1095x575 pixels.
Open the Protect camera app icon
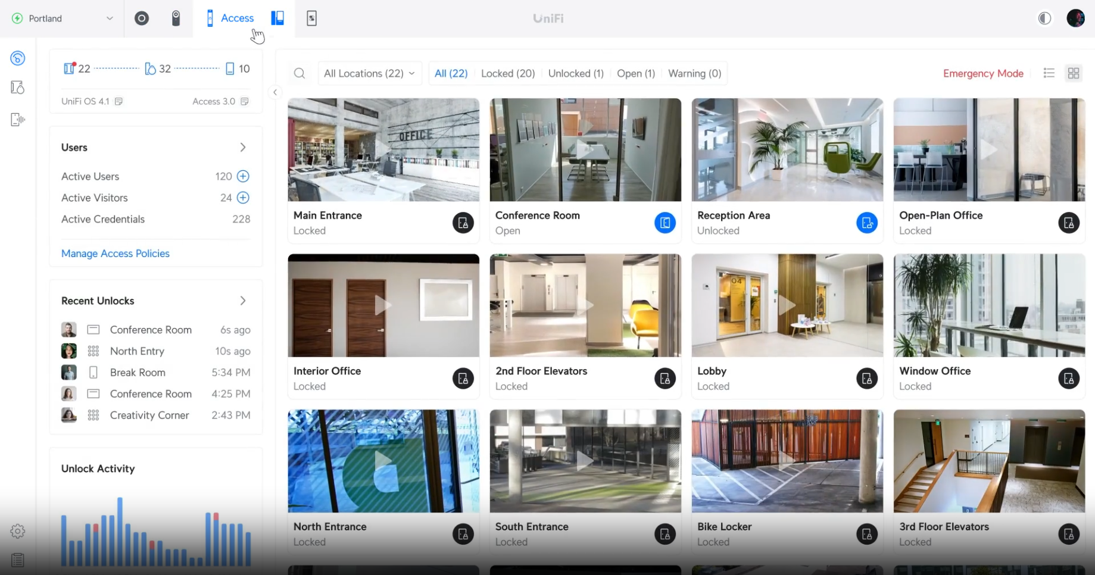point(176,18)
